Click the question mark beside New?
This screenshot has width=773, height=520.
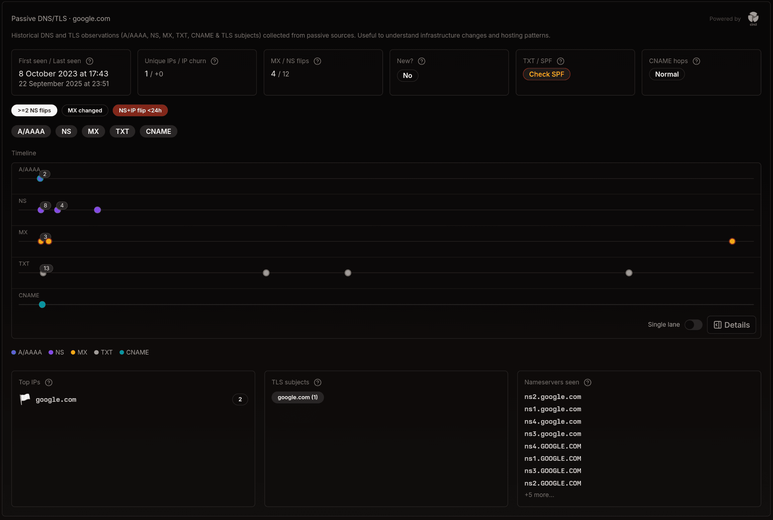pos(422,61)
